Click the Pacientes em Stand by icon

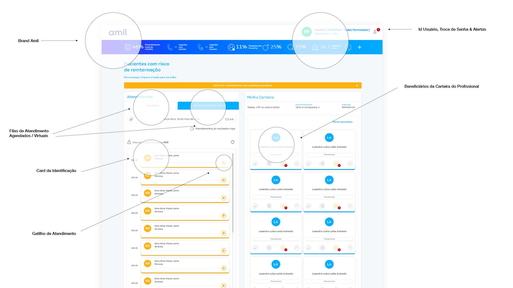pos(231,47)
